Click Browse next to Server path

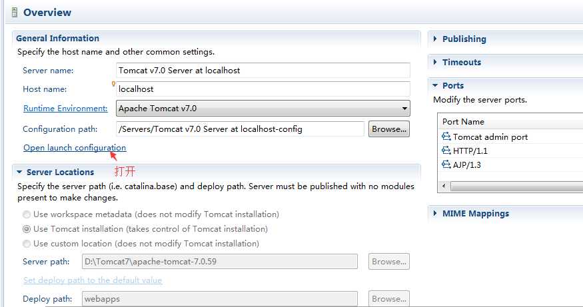click(x=389, y=262)
